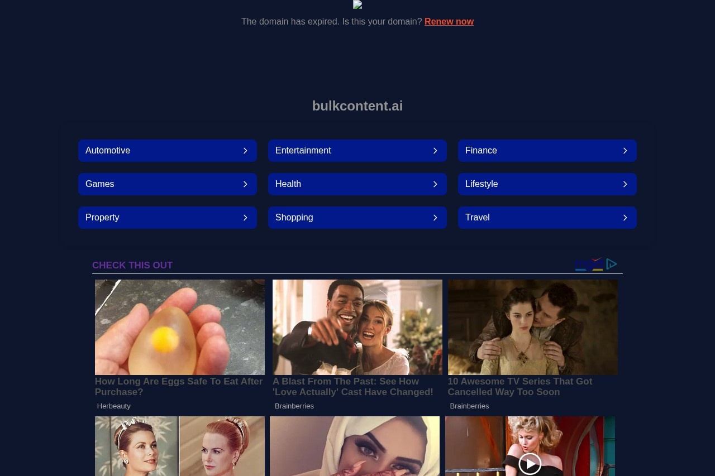The width and height of the screenshot is (715, 476).
Task: Click the AdChoices triangle icon
Action: pyautogui.click(x=612, y=264)
